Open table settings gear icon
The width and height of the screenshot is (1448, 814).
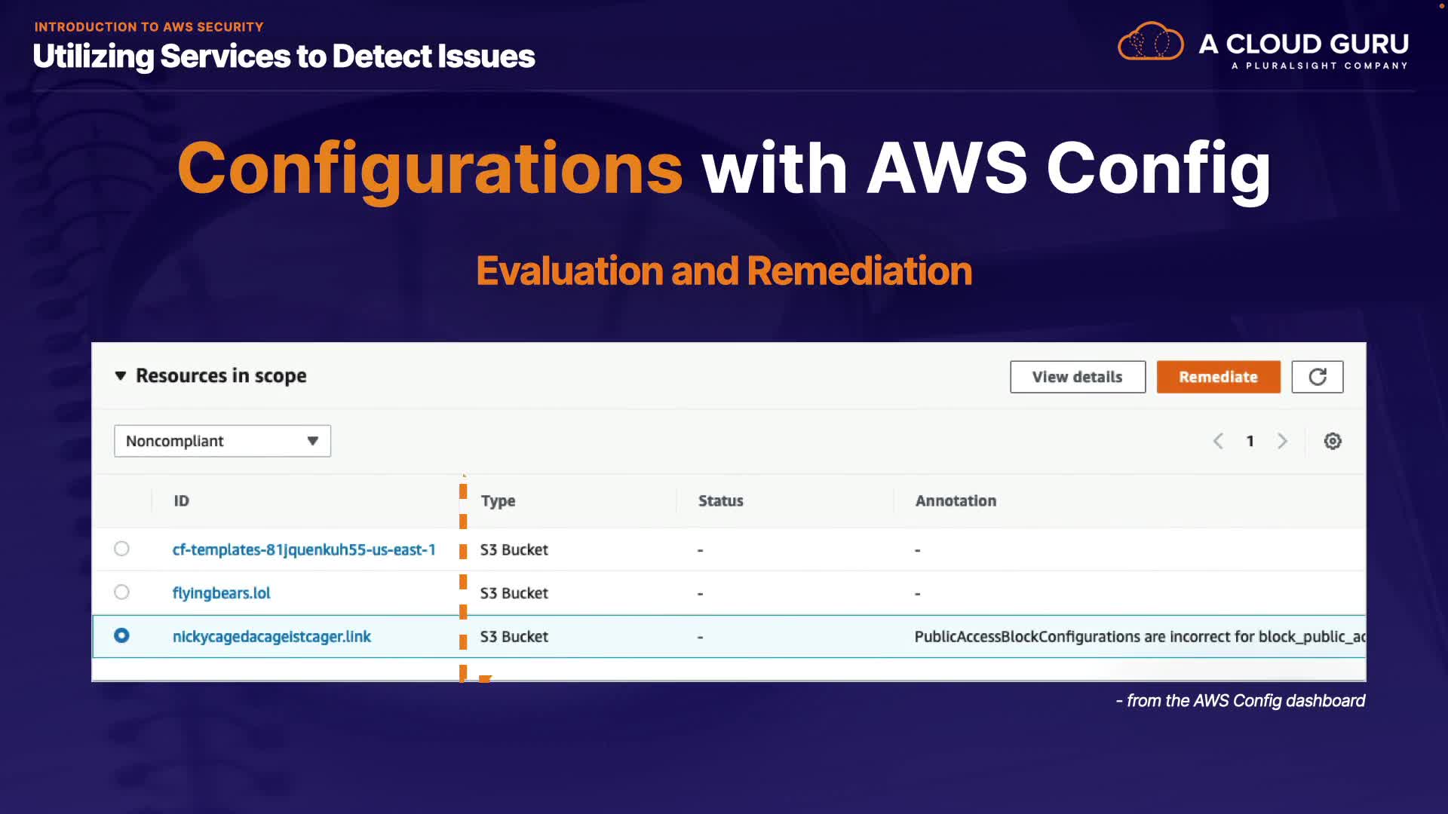point(1333,441)
